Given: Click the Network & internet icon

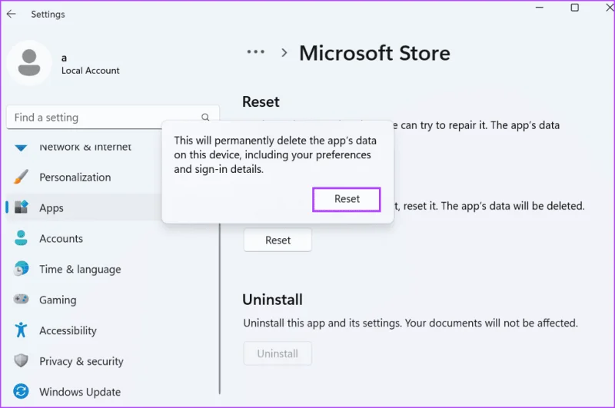Looking at the screenshot, I should click(21, 148).
